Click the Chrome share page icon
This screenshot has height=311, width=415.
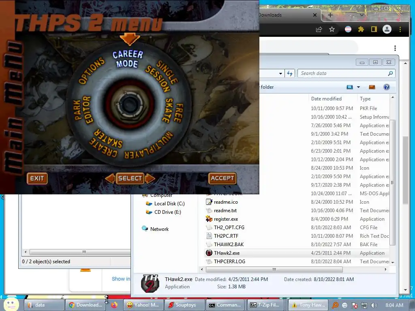click(319, 29)
